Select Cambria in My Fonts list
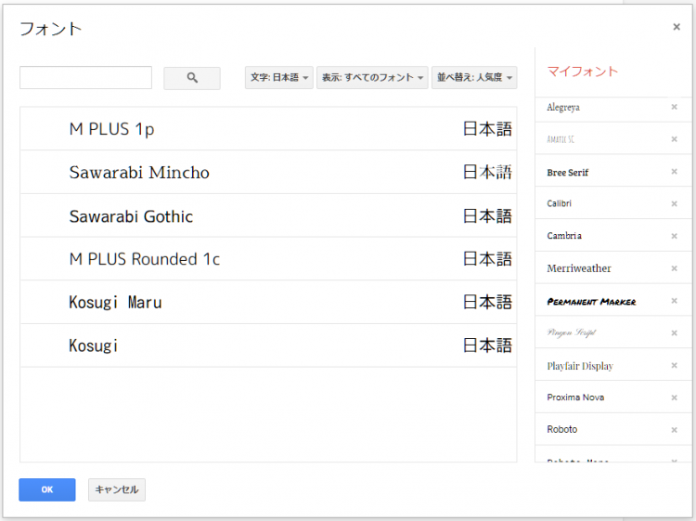 (564, 236)
